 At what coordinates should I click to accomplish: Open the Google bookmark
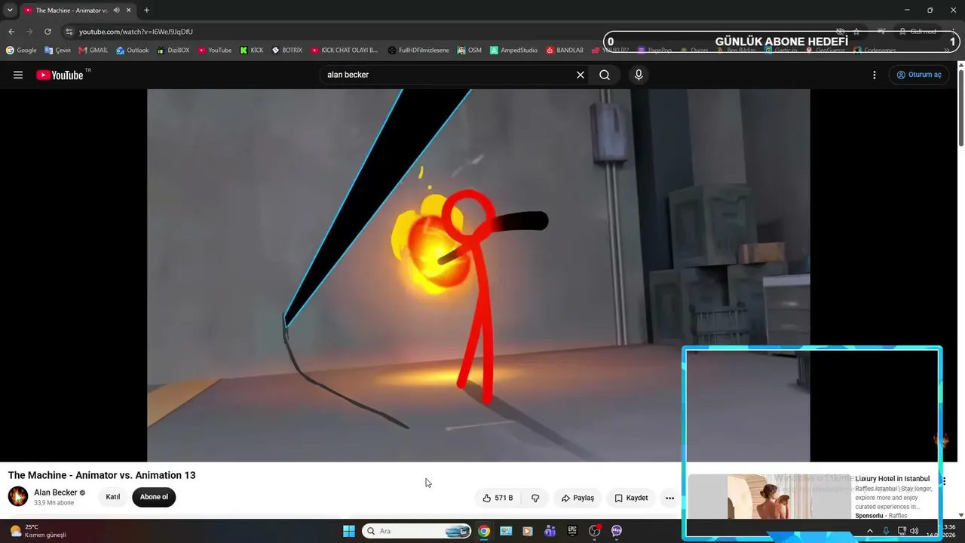click(x=21, y=51)
